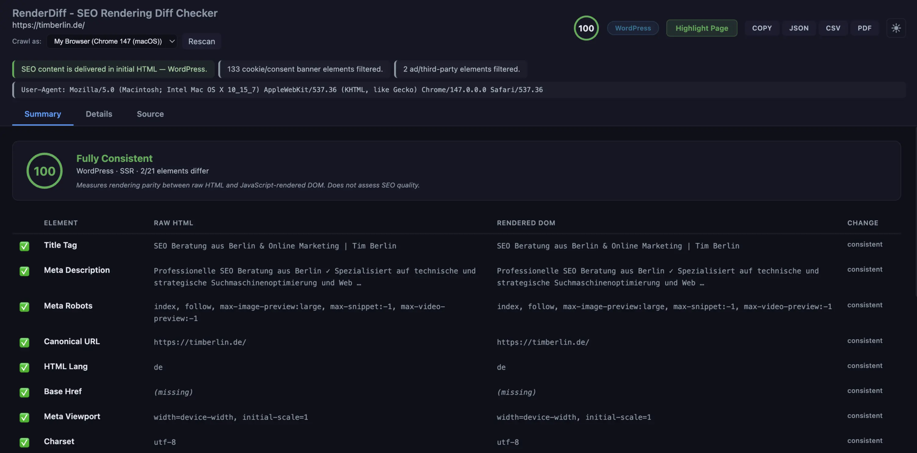Download results as JSON
The height and width of the screenshot is (453, 917).
coord(799,28)
